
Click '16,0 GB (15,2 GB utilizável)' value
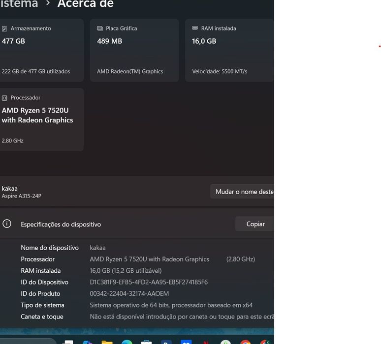[x=126, y=271]
